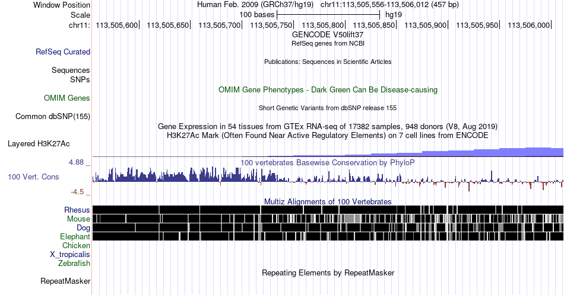Click the 113,505,850 ruler position
The height and width of the screenshot is (295, 564).
(374, 25)
